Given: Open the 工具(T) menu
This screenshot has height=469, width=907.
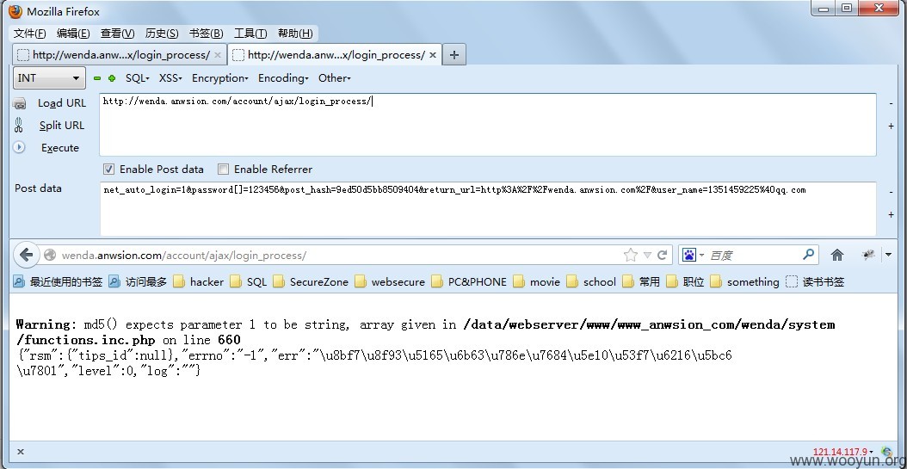Looking at the screenshot, I should pyautogui.click(x=250, y=34).
